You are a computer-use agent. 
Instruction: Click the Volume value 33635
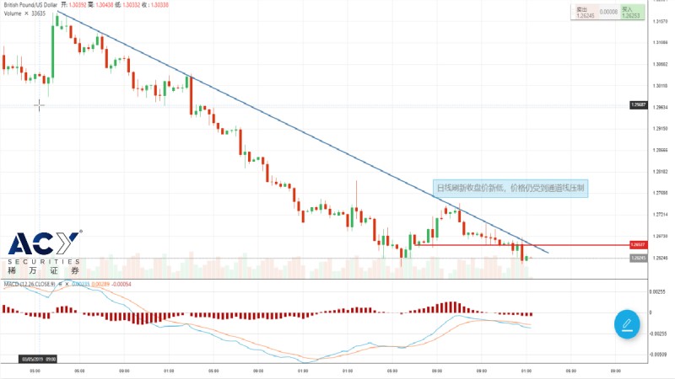[x=38, y=13]
